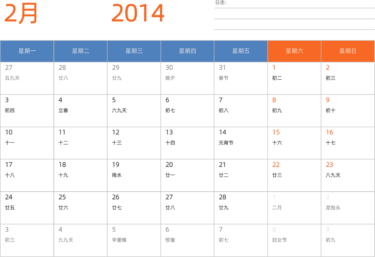
Task: Select date 25 labeled 廿六
Action: pos(81,208)
